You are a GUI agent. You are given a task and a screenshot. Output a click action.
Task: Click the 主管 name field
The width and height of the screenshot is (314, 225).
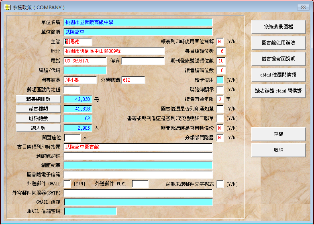coord(78,42)
